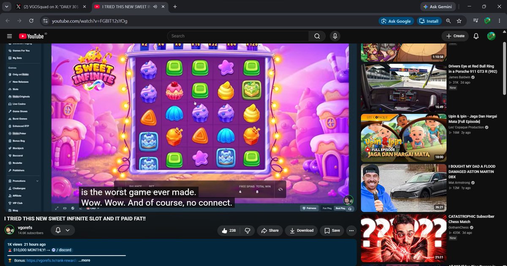This screenshot has width=507, height=266.
Task: Like the video with 238 likes
Action: pyautogui.click(x=228, y=231)
